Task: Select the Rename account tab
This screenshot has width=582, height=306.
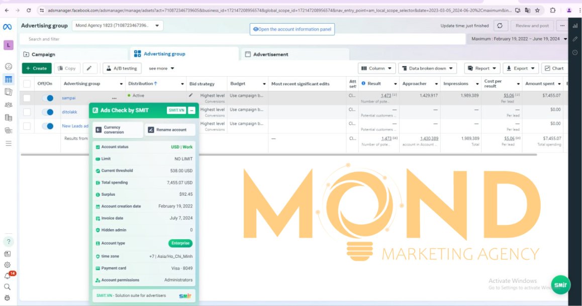Action: coord(170,129)
